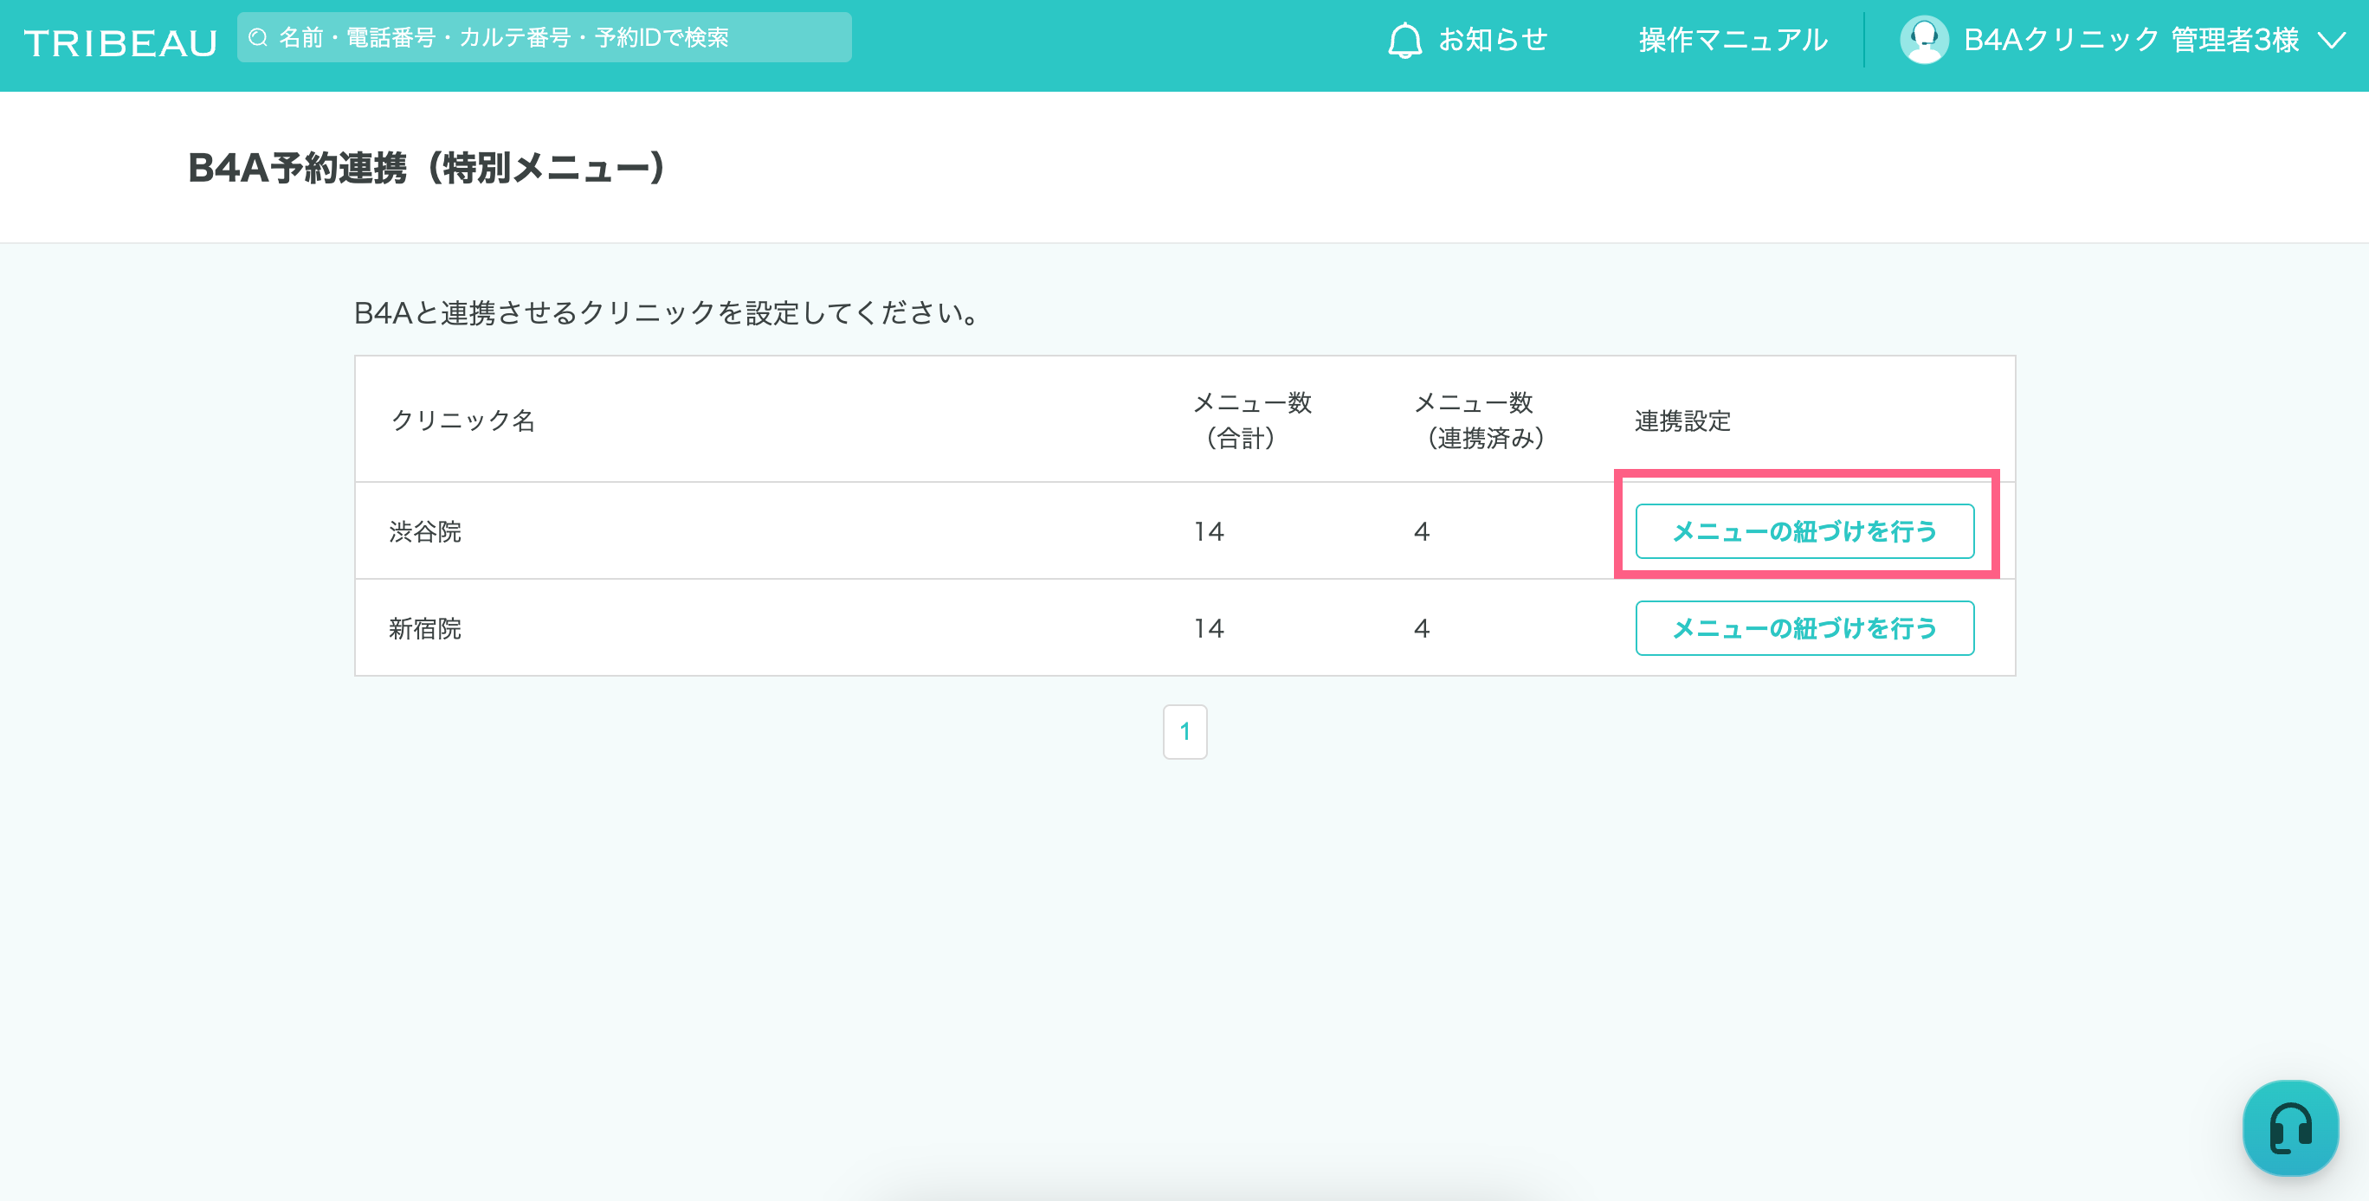This screenshot has width=2369, height=1201.
Task: Click メニューの紐づけを行う for 新宿院
Action: pos(1804,628)
